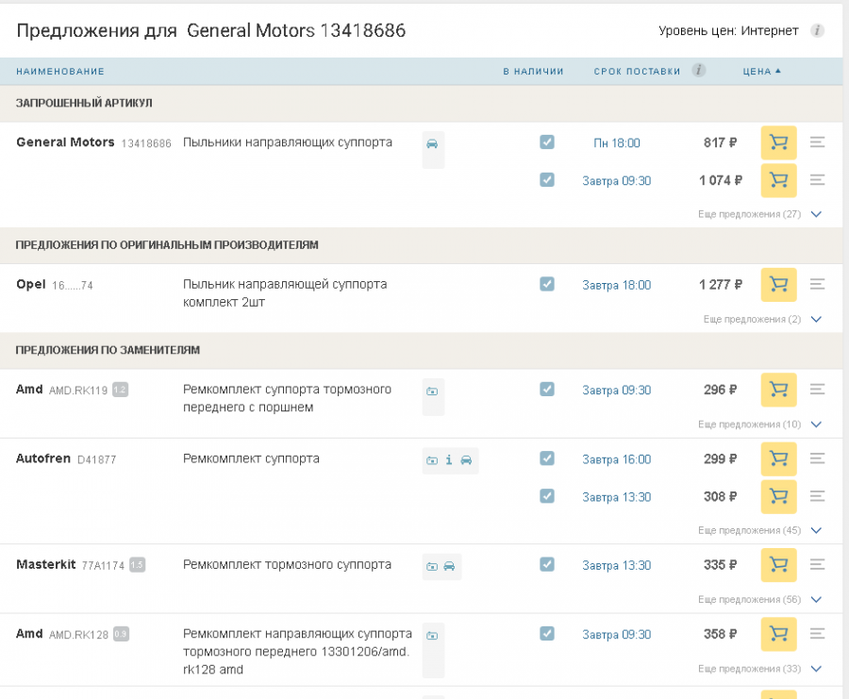The image size is (849, 699).
Task: Add General Motors 1 074 ₽ offer to cart
Action: click(778, 180)
